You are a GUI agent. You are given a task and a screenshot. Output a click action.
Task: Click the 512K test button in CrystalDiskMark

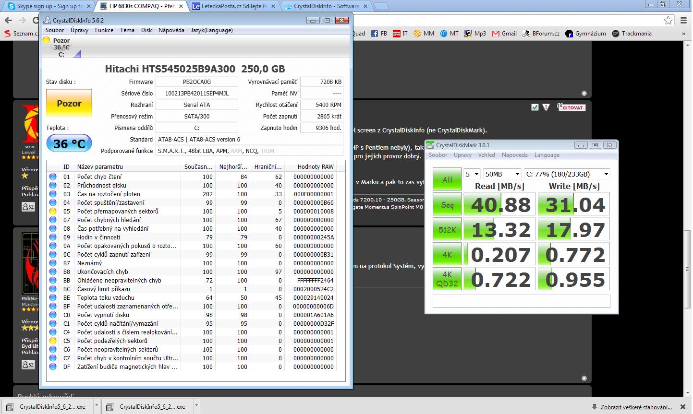pos(447,230)
